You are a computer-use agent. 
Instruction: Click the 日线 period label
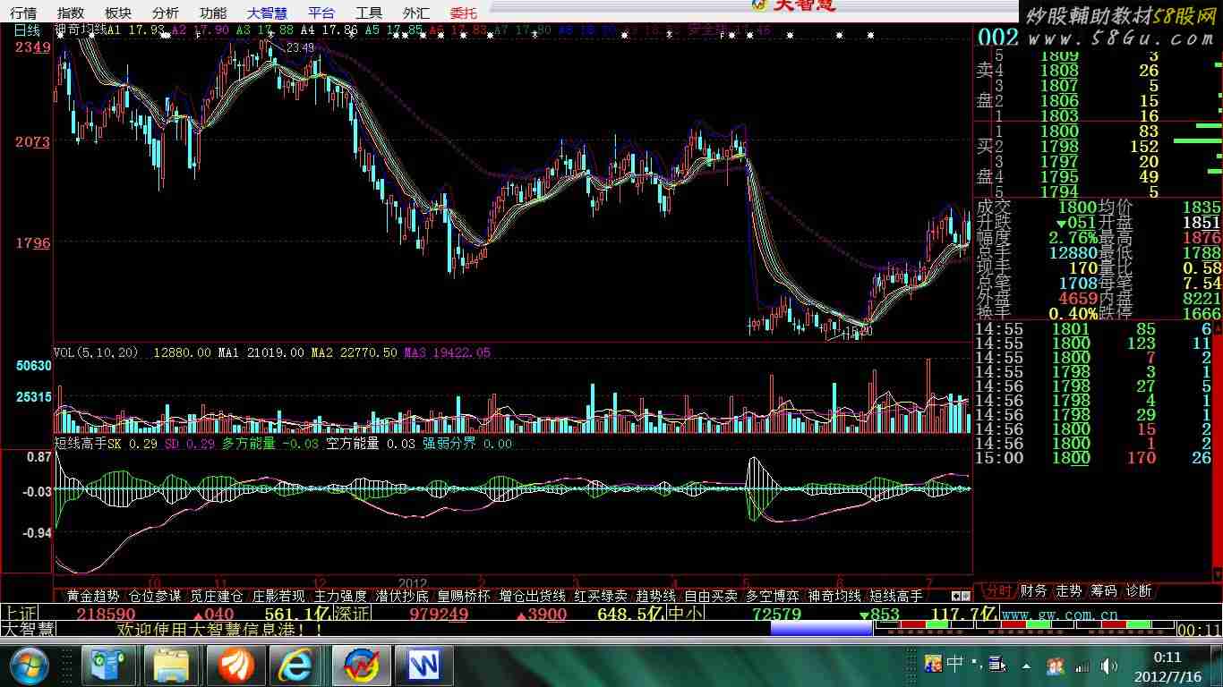(28, 30)
